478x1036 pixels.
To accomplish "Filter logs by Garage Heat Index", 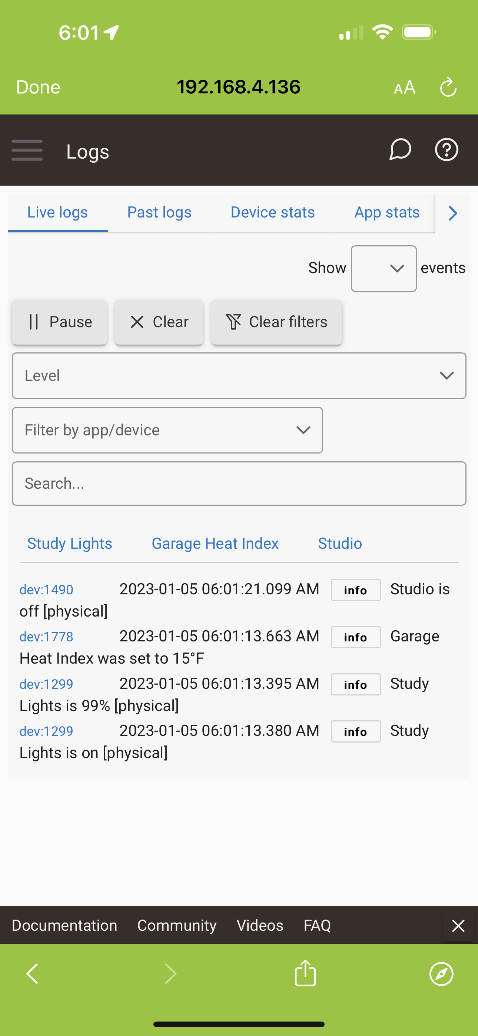I will [215, 543].
